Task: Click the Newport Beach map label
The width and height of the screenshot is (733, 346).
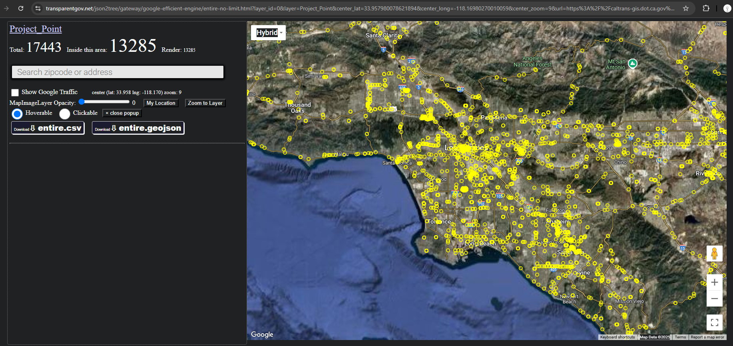Action: tap(569, 299)
